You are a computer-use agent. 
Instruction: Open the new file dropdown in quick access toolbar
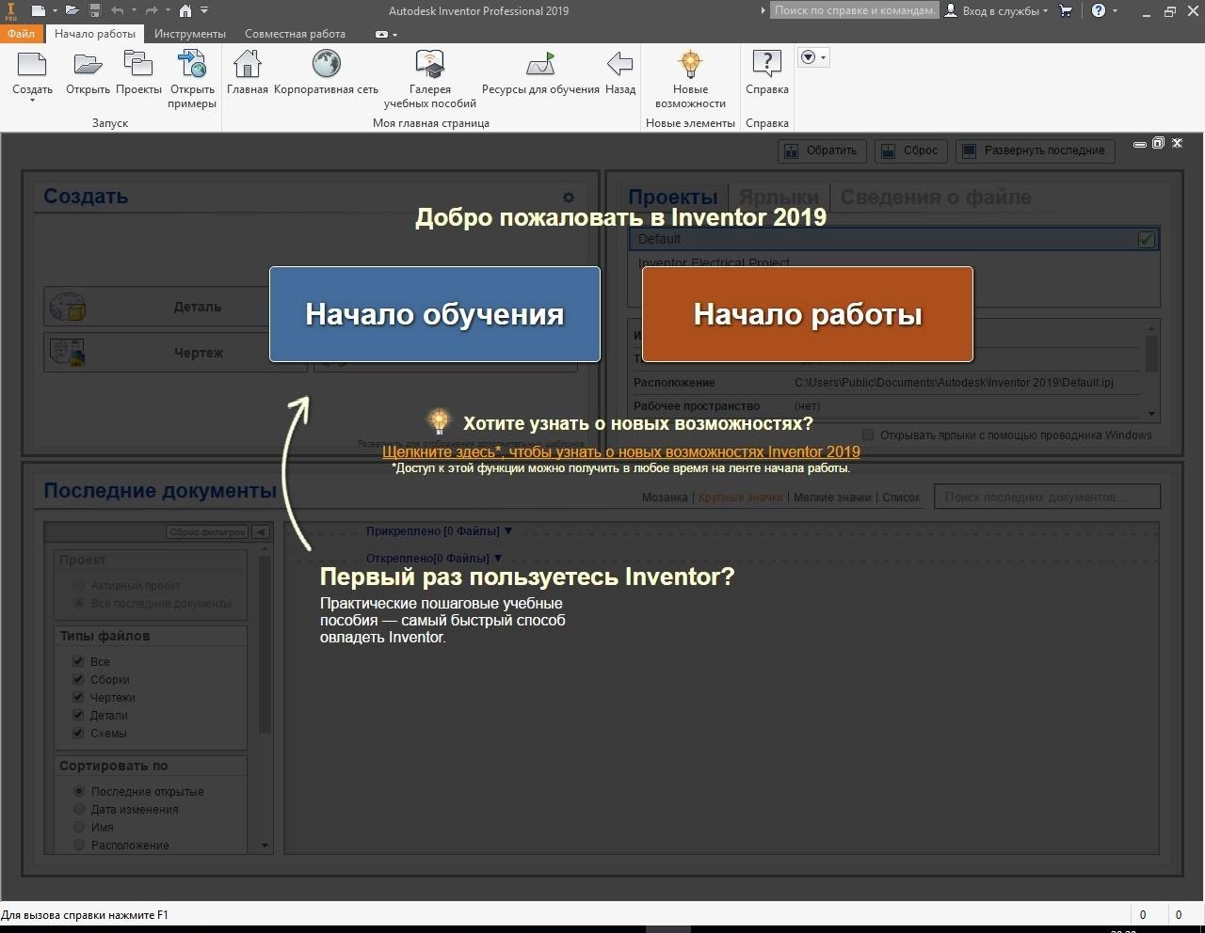point(54,10)
